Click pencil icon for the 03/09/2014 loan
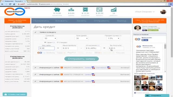 (35, 81)
